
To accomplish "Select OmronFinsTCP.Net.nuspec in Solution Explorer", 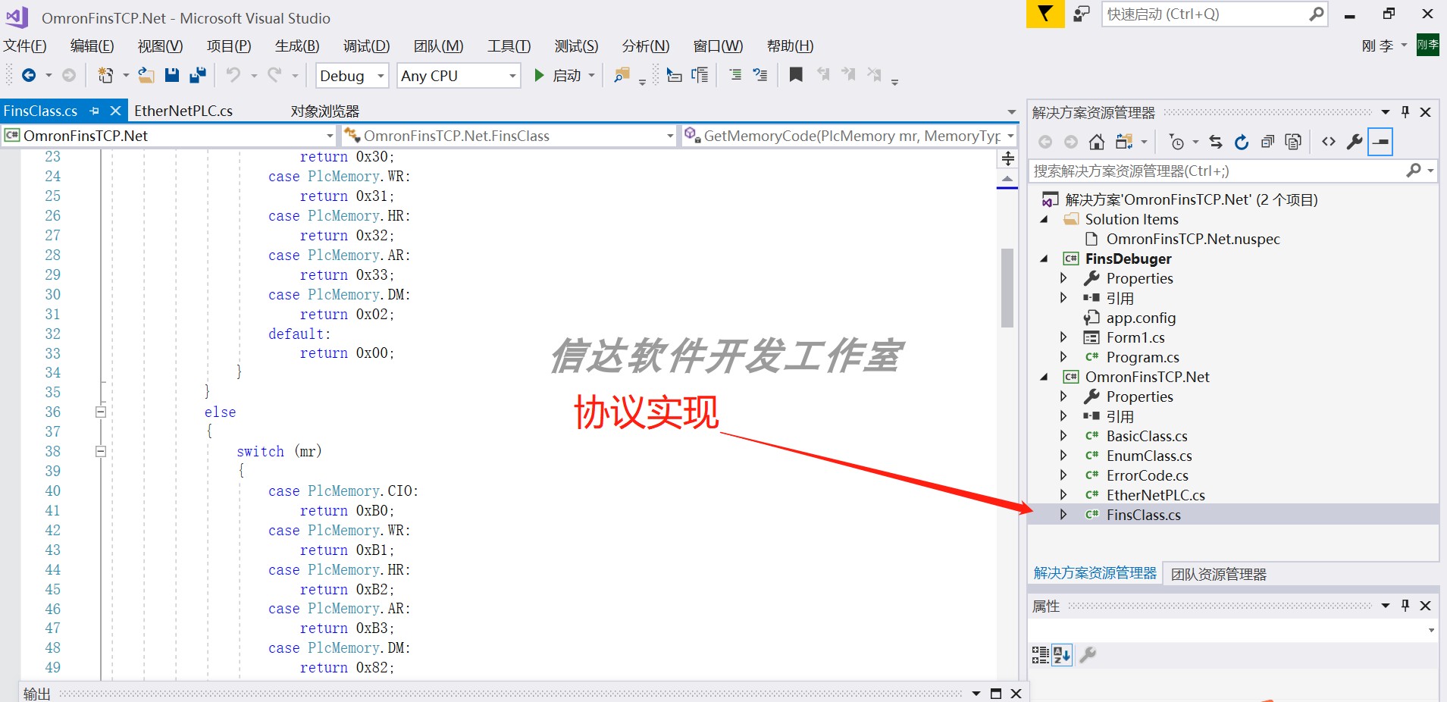I will (x=1193, y=239).
